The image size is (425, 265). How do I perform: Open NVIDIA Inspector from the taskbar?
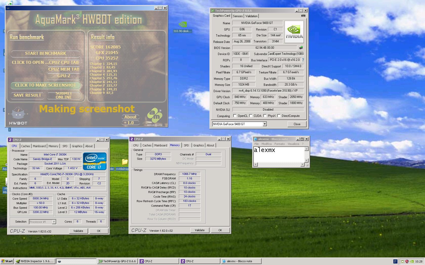pos(35,261)
